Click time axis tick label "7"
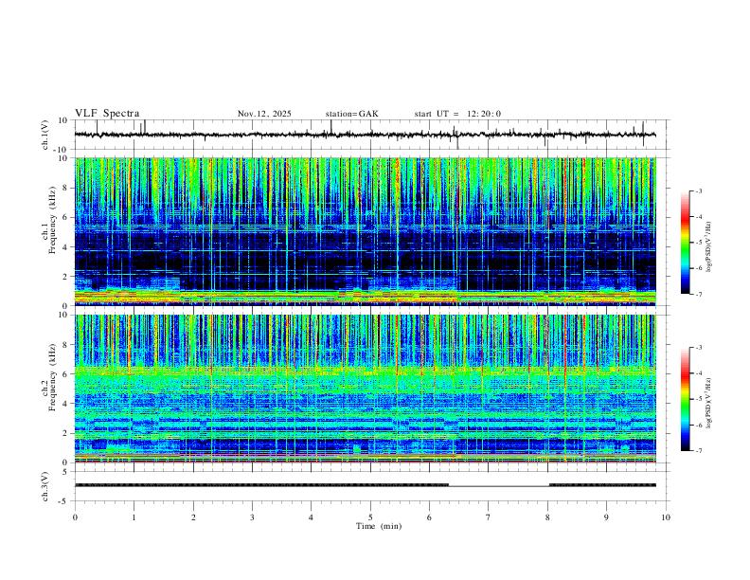750x580 pixels. point(489,517)
